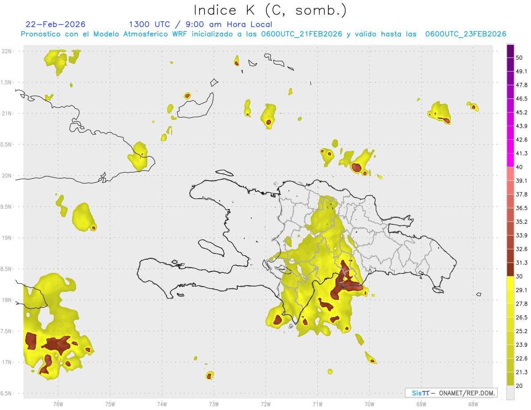Screen dimensions: 531x410
Task: Click the 33.9 color scale value
Action: coord(522,235)
